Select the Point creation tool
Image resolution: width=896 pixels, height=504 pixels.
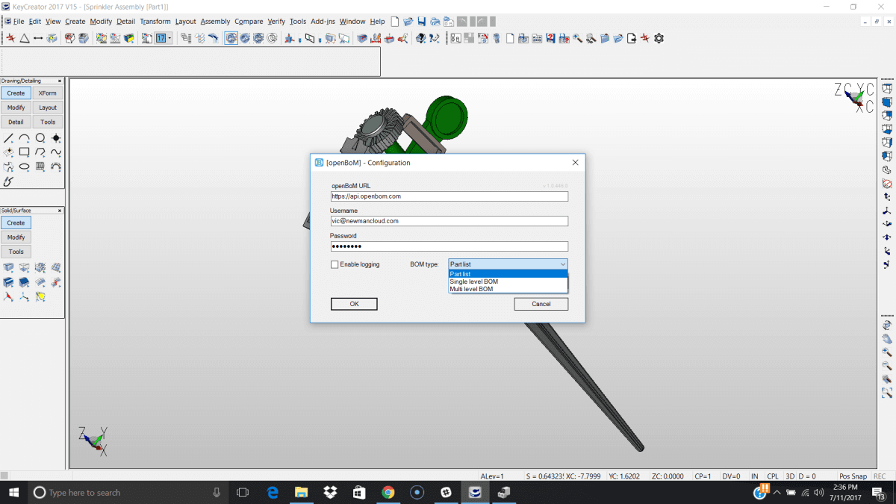click(56, 138)
